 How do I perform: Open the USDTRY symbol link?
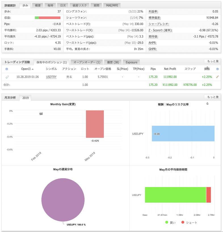tap(51, 77)
